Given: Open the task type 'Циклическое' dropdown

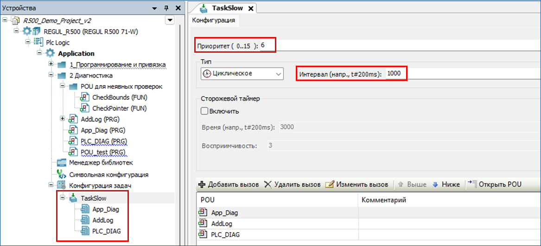Looking at the screenshot, I should [x=278, y=74].
